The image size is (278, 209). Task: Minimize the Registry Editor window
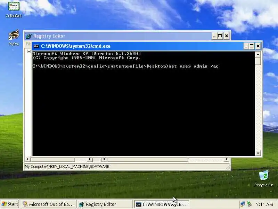[214, 36]
